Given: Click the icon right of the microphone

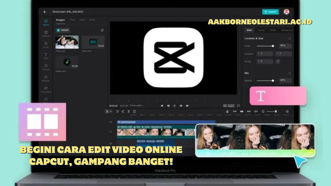Looking at the screenshot, I should coord(235,111).
